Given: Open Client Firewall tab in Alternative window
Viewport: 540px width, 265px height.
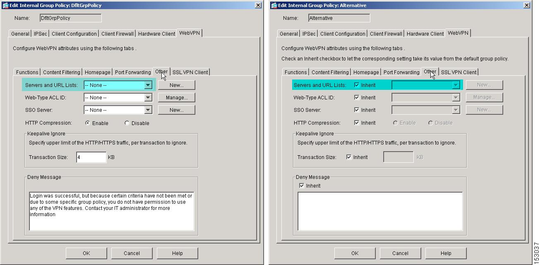Looking at the screenshot, I should tap(386, 34).
